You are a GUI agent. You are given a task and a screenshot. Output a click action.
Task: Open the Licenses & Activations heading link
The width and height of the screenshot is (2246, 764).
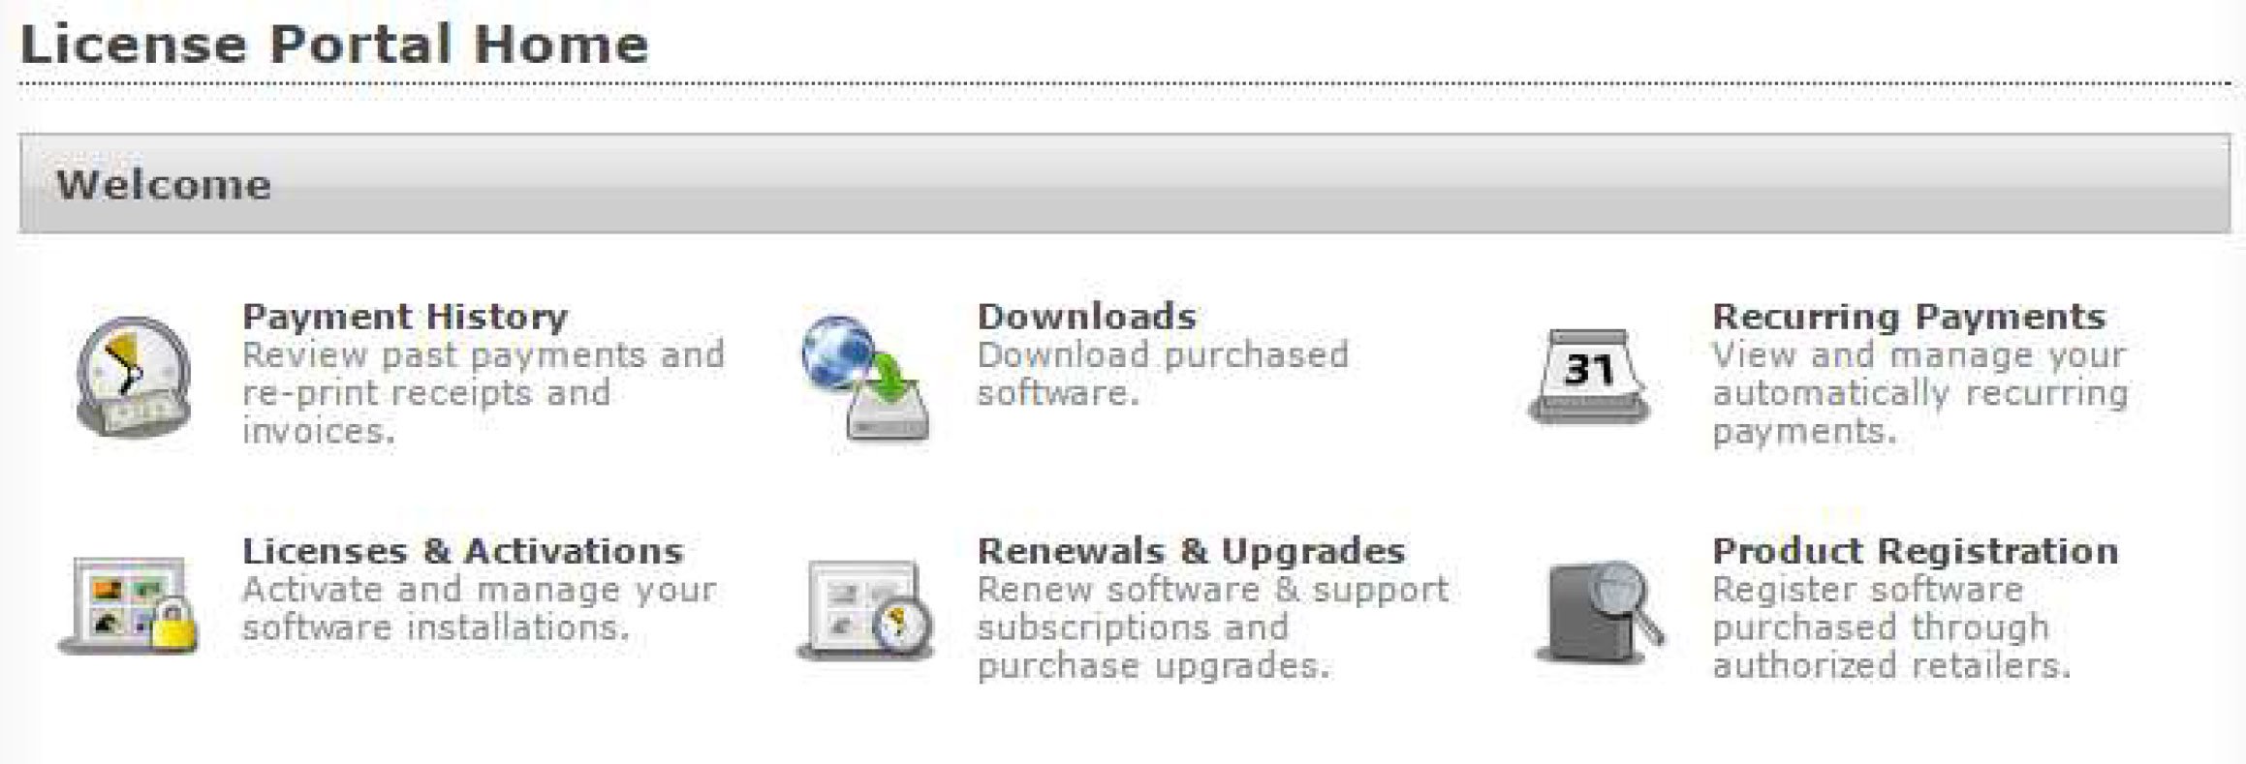point(463,551)
